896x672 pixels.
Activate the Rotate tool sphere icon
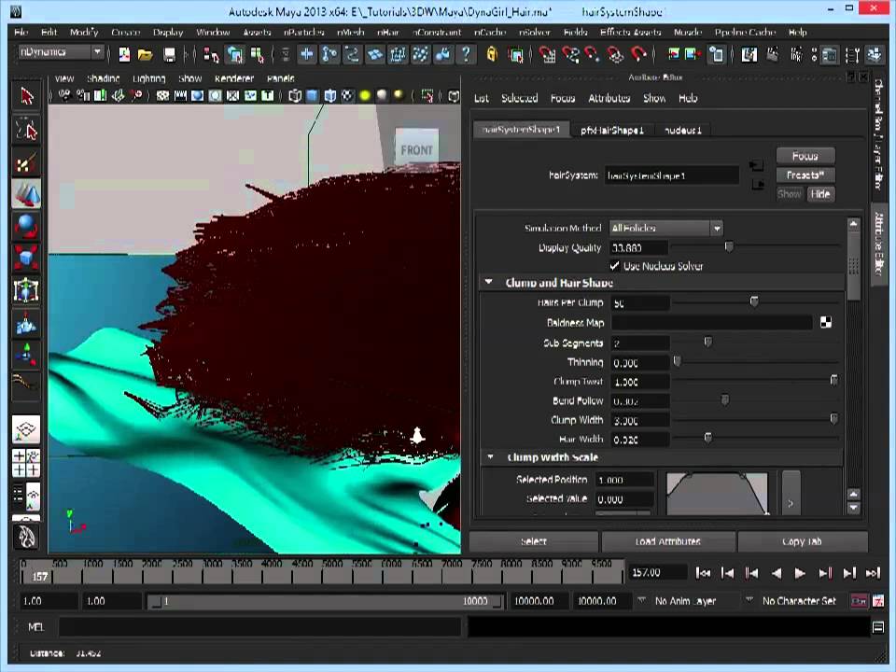point(26,226)
